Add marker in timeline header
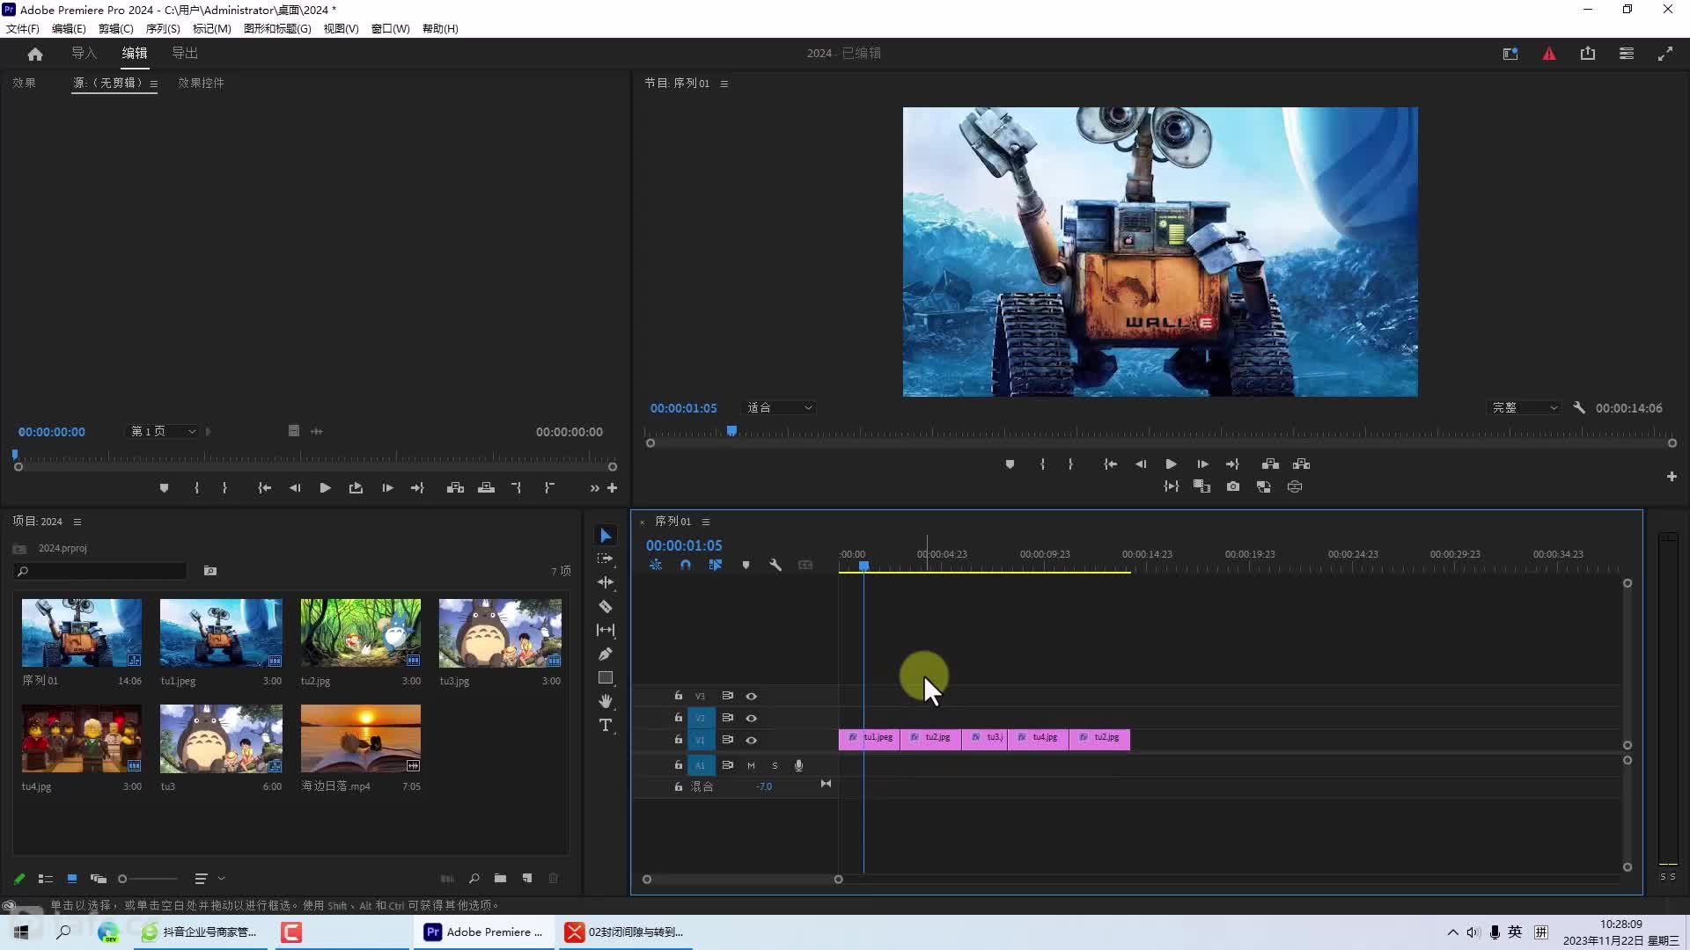This screenshot has width=1690, height=950. (x=746, y=565)
